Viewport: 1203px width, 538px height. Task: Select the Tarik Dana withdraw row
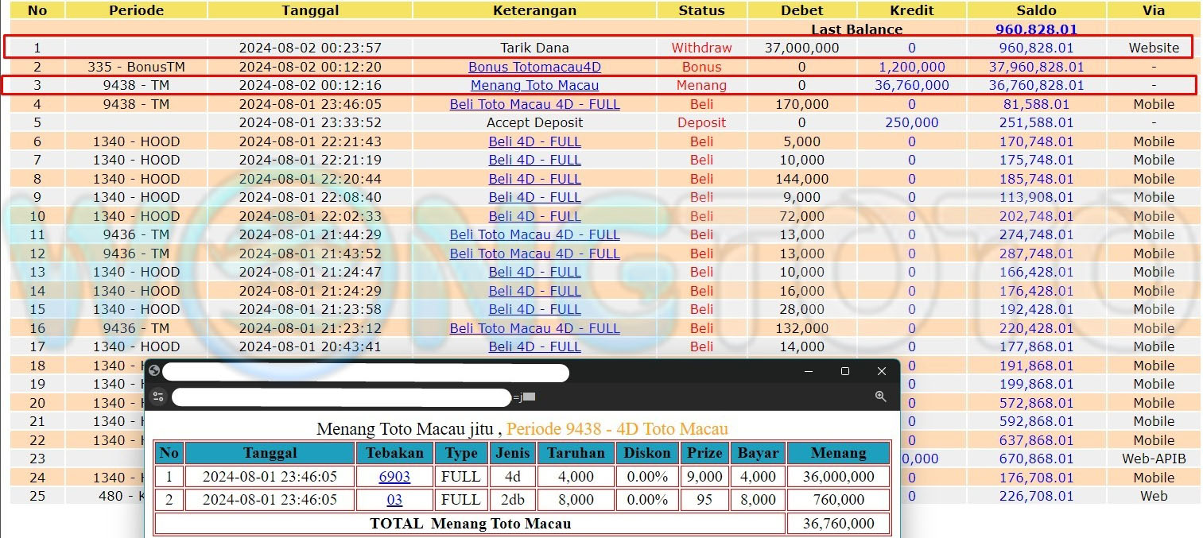534,48
